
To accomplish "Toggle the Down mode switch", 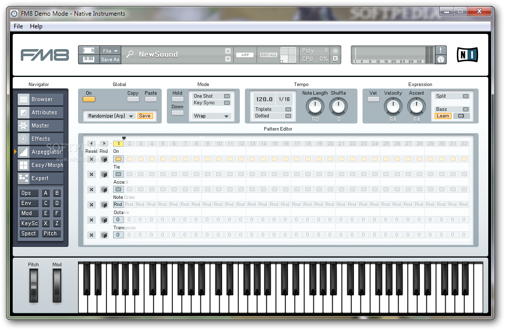I will tap(177, 113).
